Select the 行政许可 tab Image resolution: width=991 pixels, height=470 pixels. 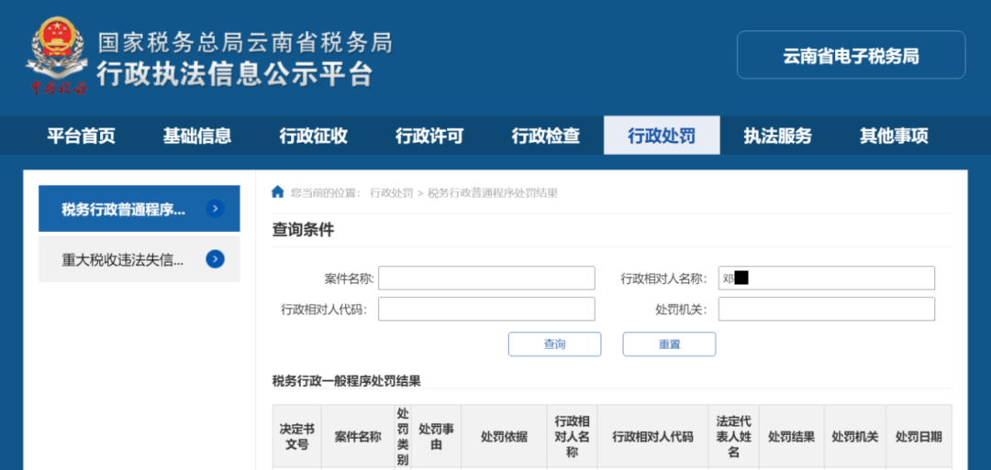tap(429, 137)
